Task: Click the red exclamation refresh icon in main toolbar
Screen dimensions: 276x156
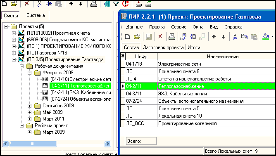Action: point(126,4)
